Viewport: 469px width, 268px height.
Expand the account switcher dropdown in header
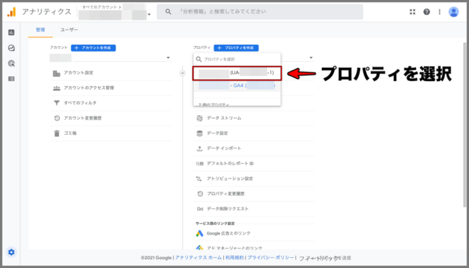tap(149, 14)
